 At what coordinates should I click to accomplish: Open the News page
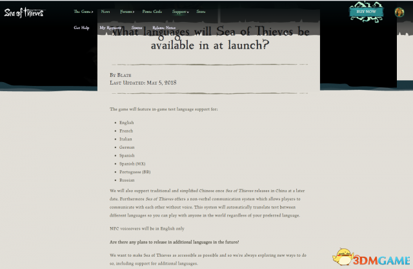click(105, 12)
